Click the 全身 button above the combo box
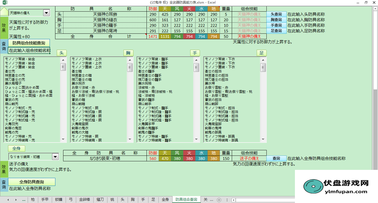The height and width of the screenshot is (203, 378). 17,149
